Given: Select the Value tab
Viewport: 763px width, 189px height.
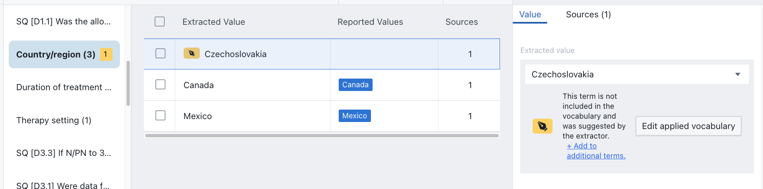Looking at the screenshot, I should (x=530, y=14).
